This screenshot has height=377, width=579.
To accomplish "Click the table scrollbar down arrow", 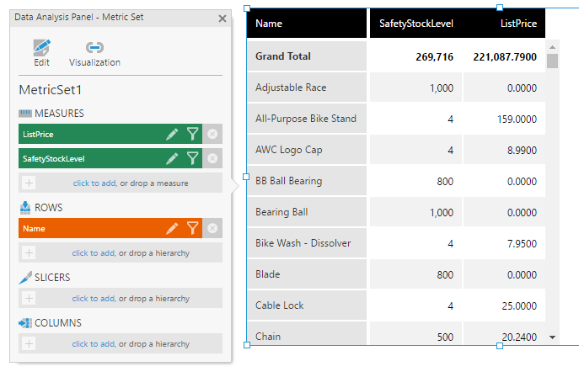I will point(552,337).
